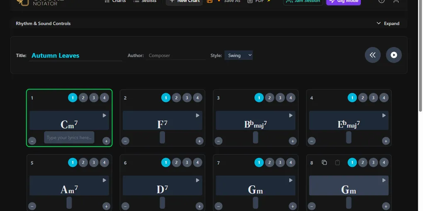Select beat 2 in measure 1
Screen dimensions: 423x211
83,98
